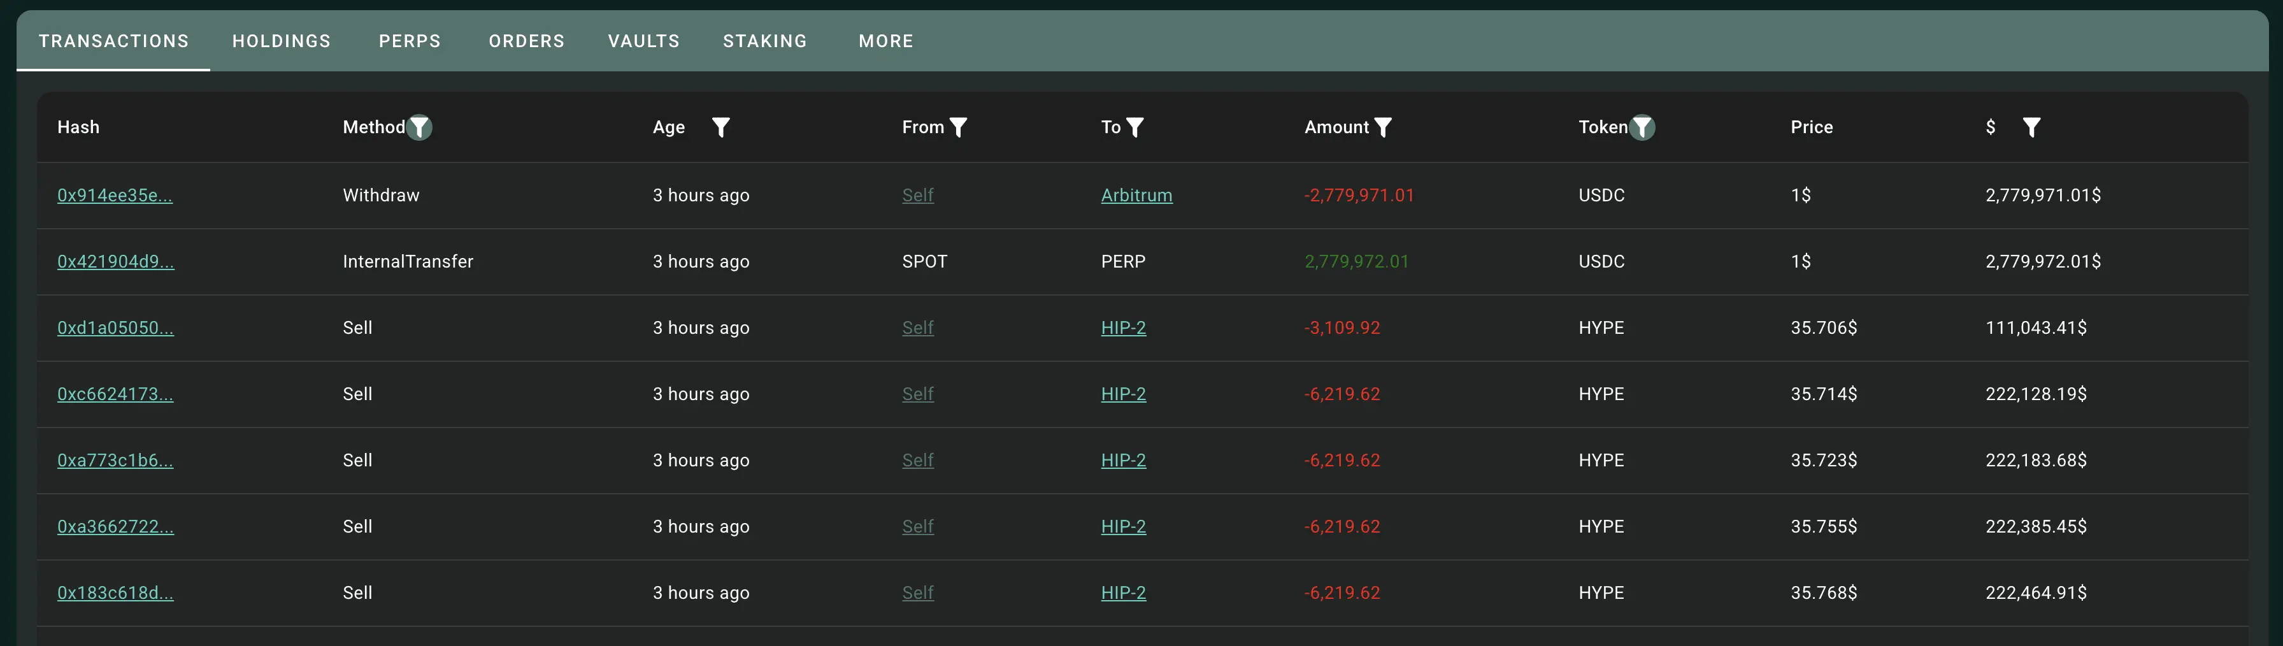Click the Self link in the Withdraw row
This screenshot has height=646, width=2283.
pyautogui.click(x=917, y=195)
